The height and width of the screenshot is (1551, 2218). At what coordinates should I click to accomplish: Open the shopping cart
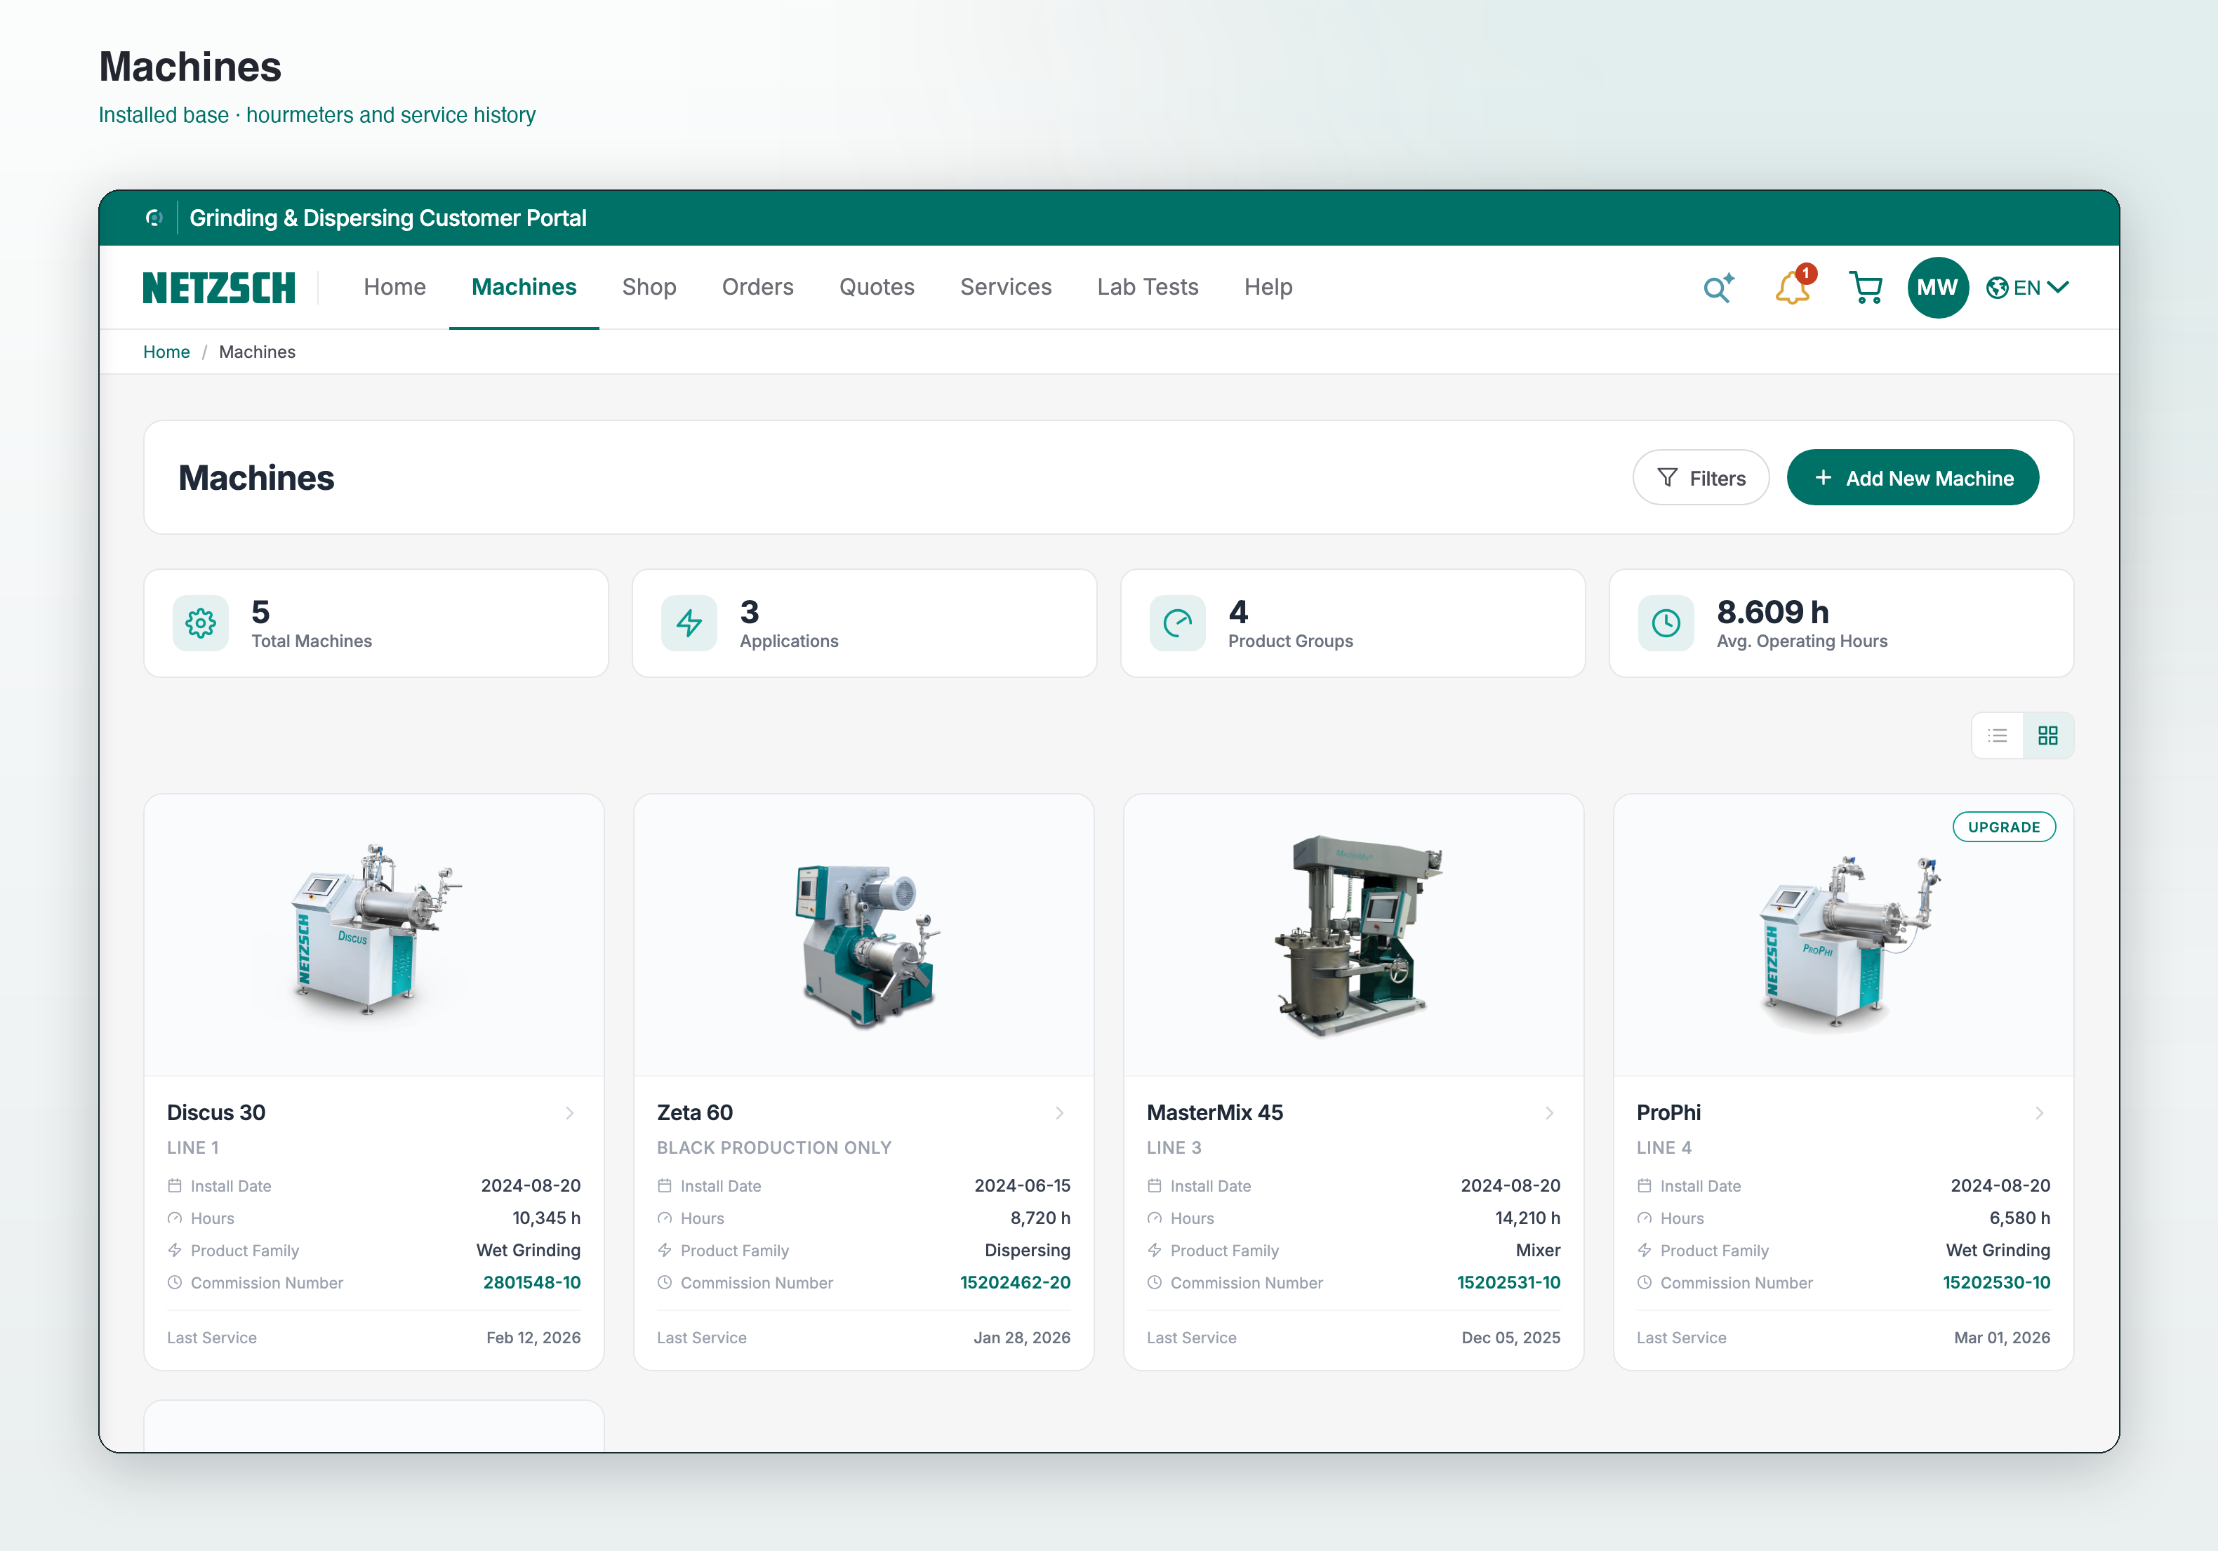point(1866,288)
